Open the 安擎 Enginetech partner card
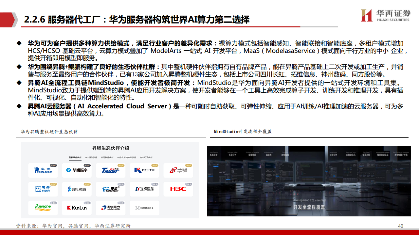The width and height of the screenshot is (419, 235). tap(111, 189)
